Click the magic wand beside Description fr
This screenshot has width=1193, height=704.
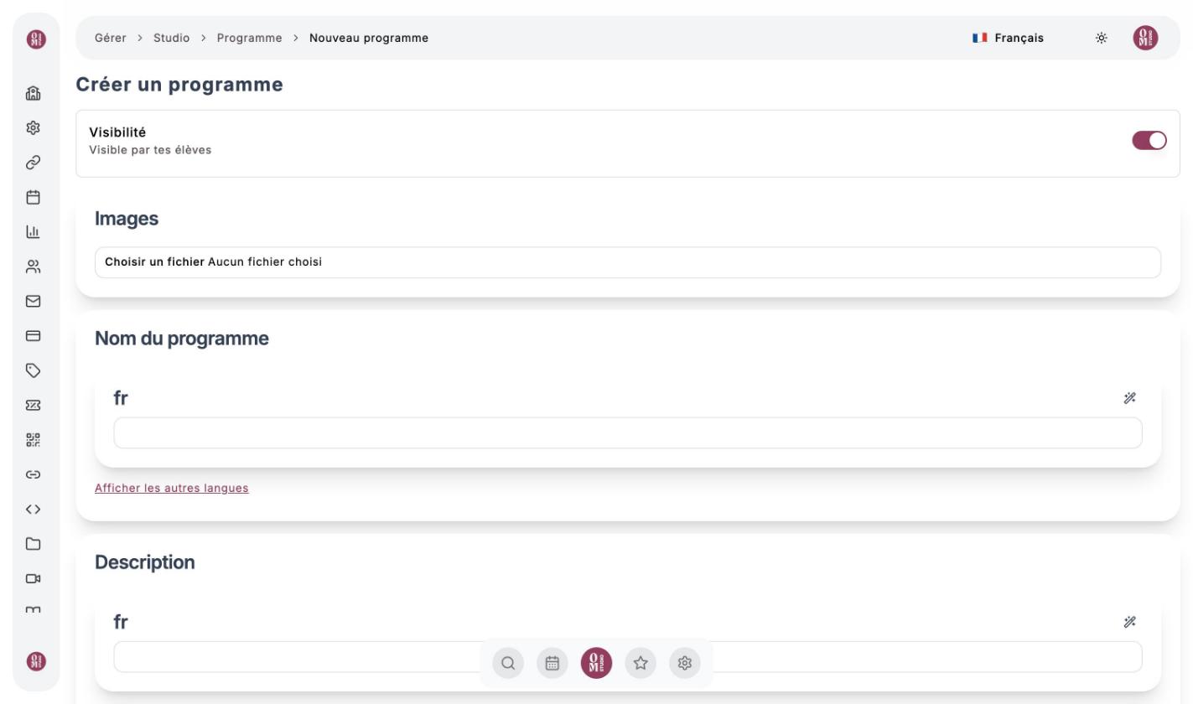pyautogui.click(x=1129, y=622)
